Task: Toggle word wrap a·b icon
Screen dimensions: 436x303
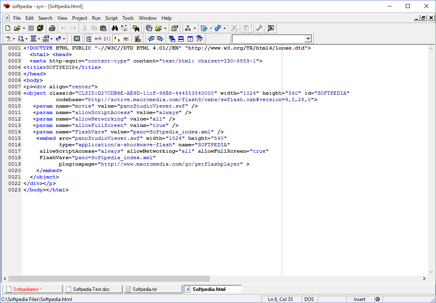Action: point(98,39)
